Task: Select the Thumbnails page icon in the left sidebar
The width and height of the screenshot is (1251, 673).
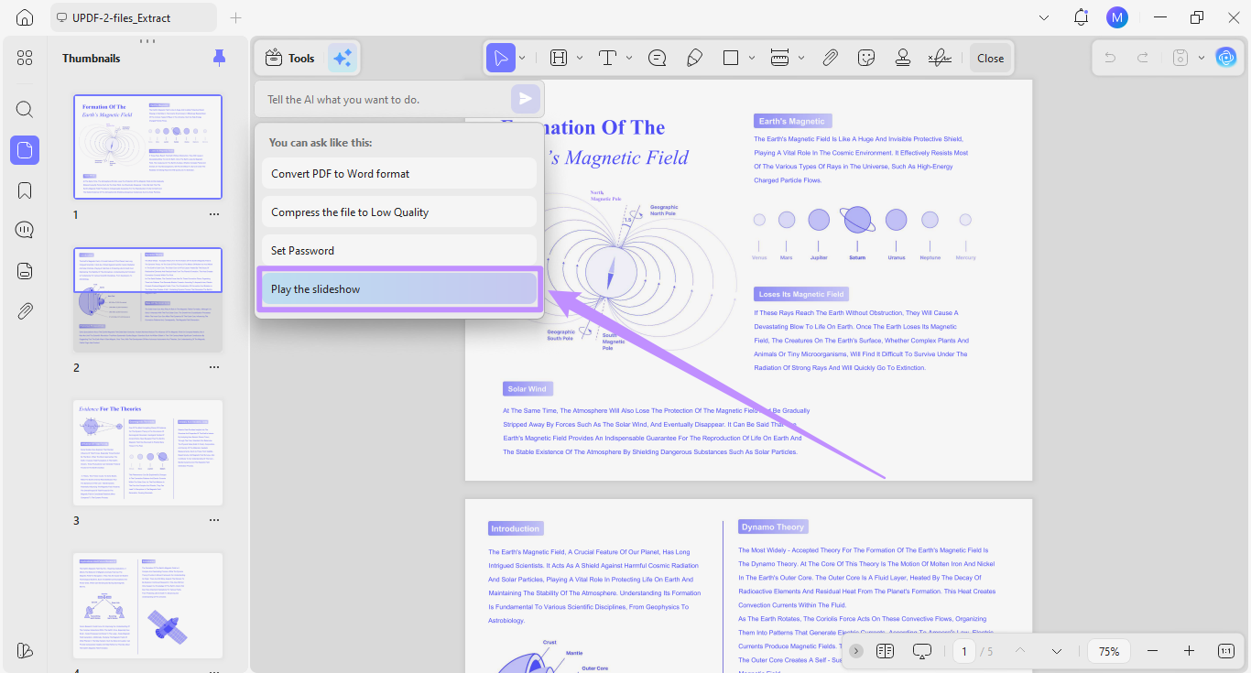Action: click(25, 150)
